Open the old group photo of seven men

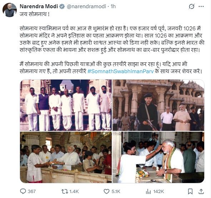pos(66,105)
